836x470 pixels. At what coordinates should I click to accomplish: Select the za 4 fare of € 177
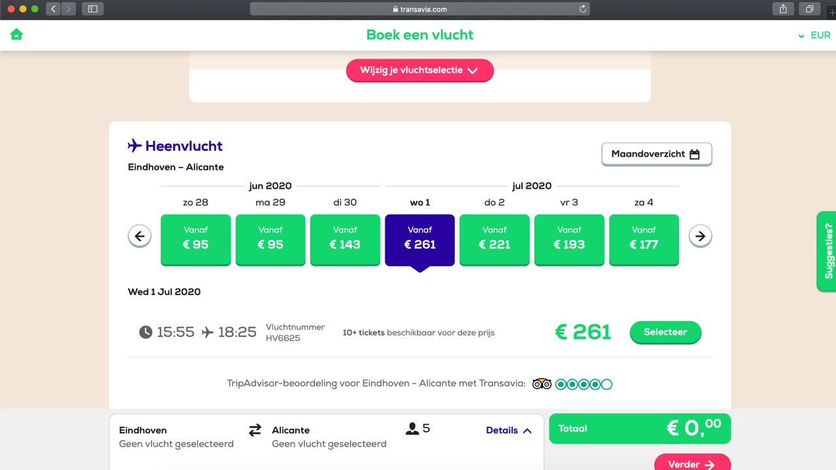(644, 240)
